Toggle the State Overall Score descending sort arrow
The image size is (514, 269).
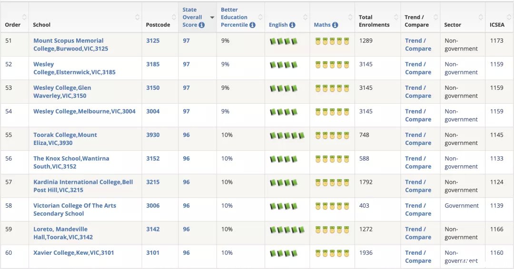(x=212, y=17)
